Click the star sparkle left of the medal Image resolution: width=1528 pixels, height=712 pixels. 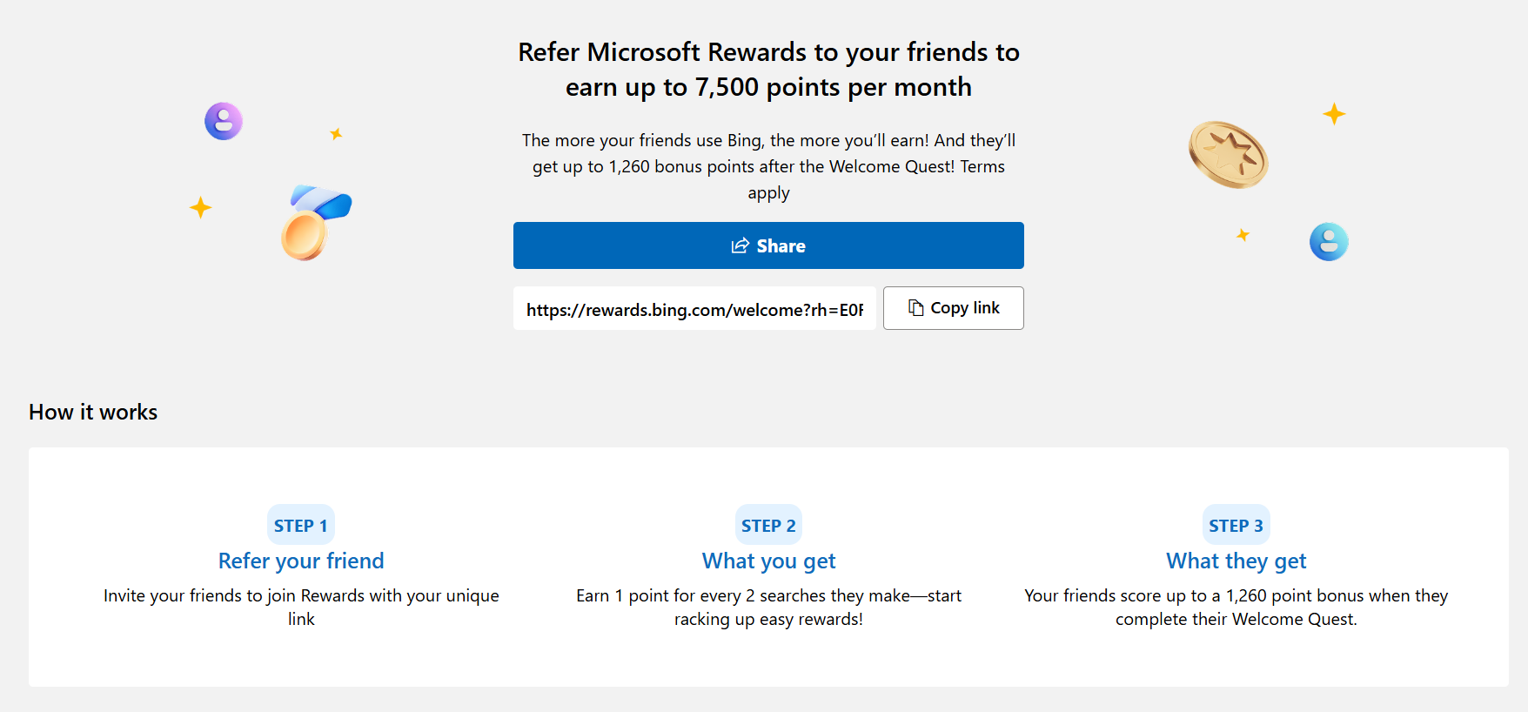pyautogui.click(x=200, y=207)
